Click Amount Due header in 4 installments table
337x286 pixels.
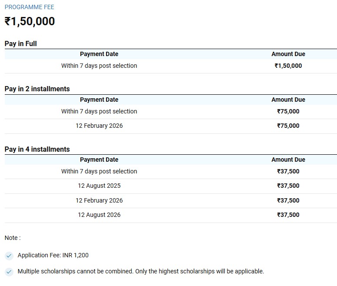point(288,160)
